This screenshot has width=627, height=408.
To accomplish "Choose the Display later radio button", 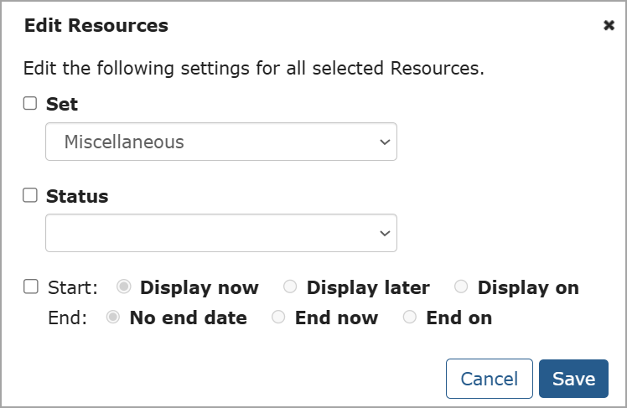I will tap(290, 287).
